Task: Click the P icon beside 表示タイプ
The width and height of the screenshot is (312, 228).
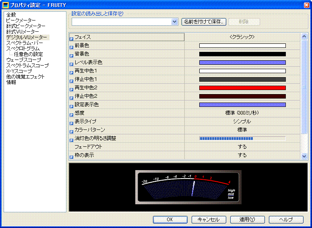Action: pos(72,123)
